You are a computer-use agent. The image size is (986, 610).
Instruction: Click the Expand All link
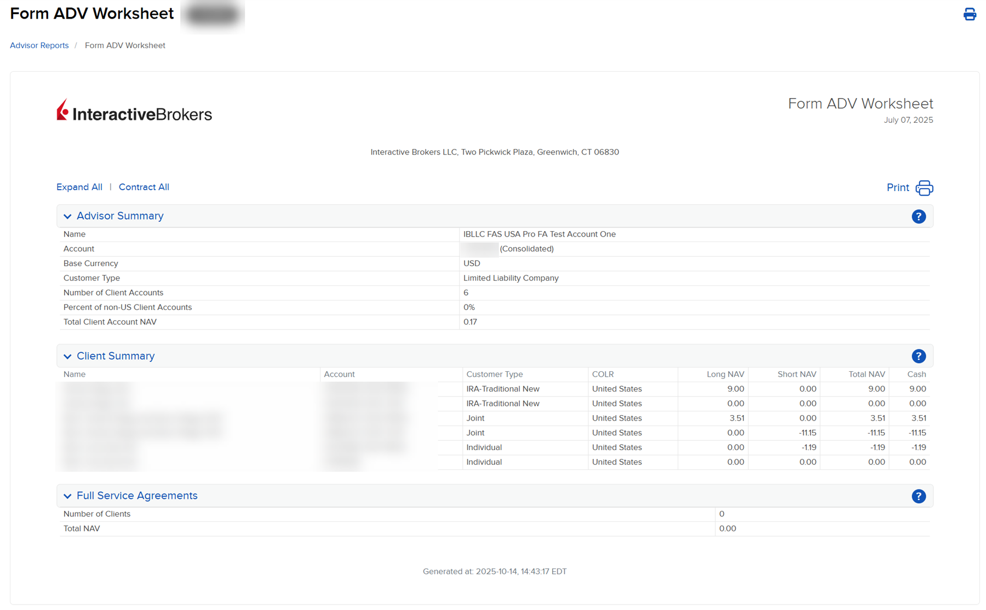(79, 187)
